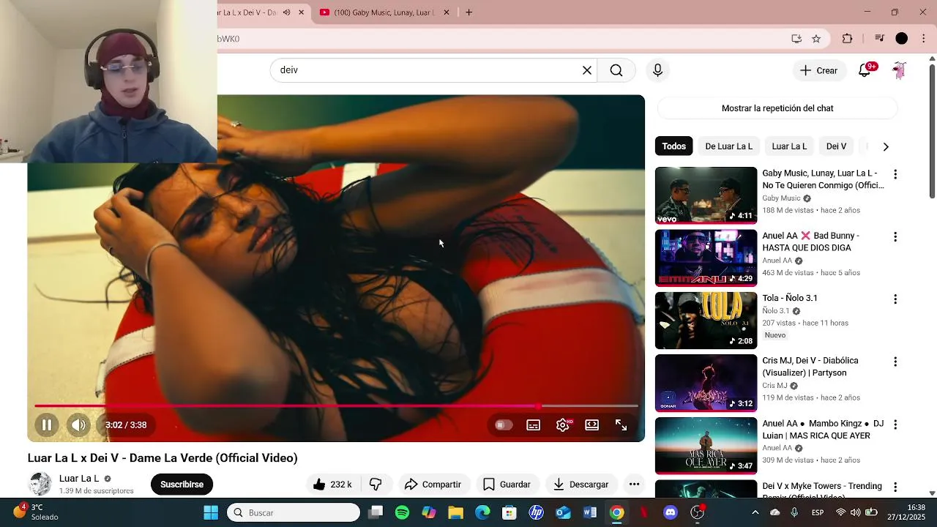Open the 'MAS RICA QUE AYER' video title
937x527 pixels.
click(x=823, y=430)
